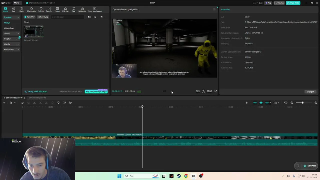Delete the selected clip with trash icon

[52, 103]
